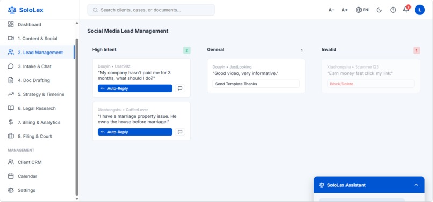Click the trend arrow icon for Strategy & Timeline
Viewport: 433px width, 202px height.
(x=11, y=94)
